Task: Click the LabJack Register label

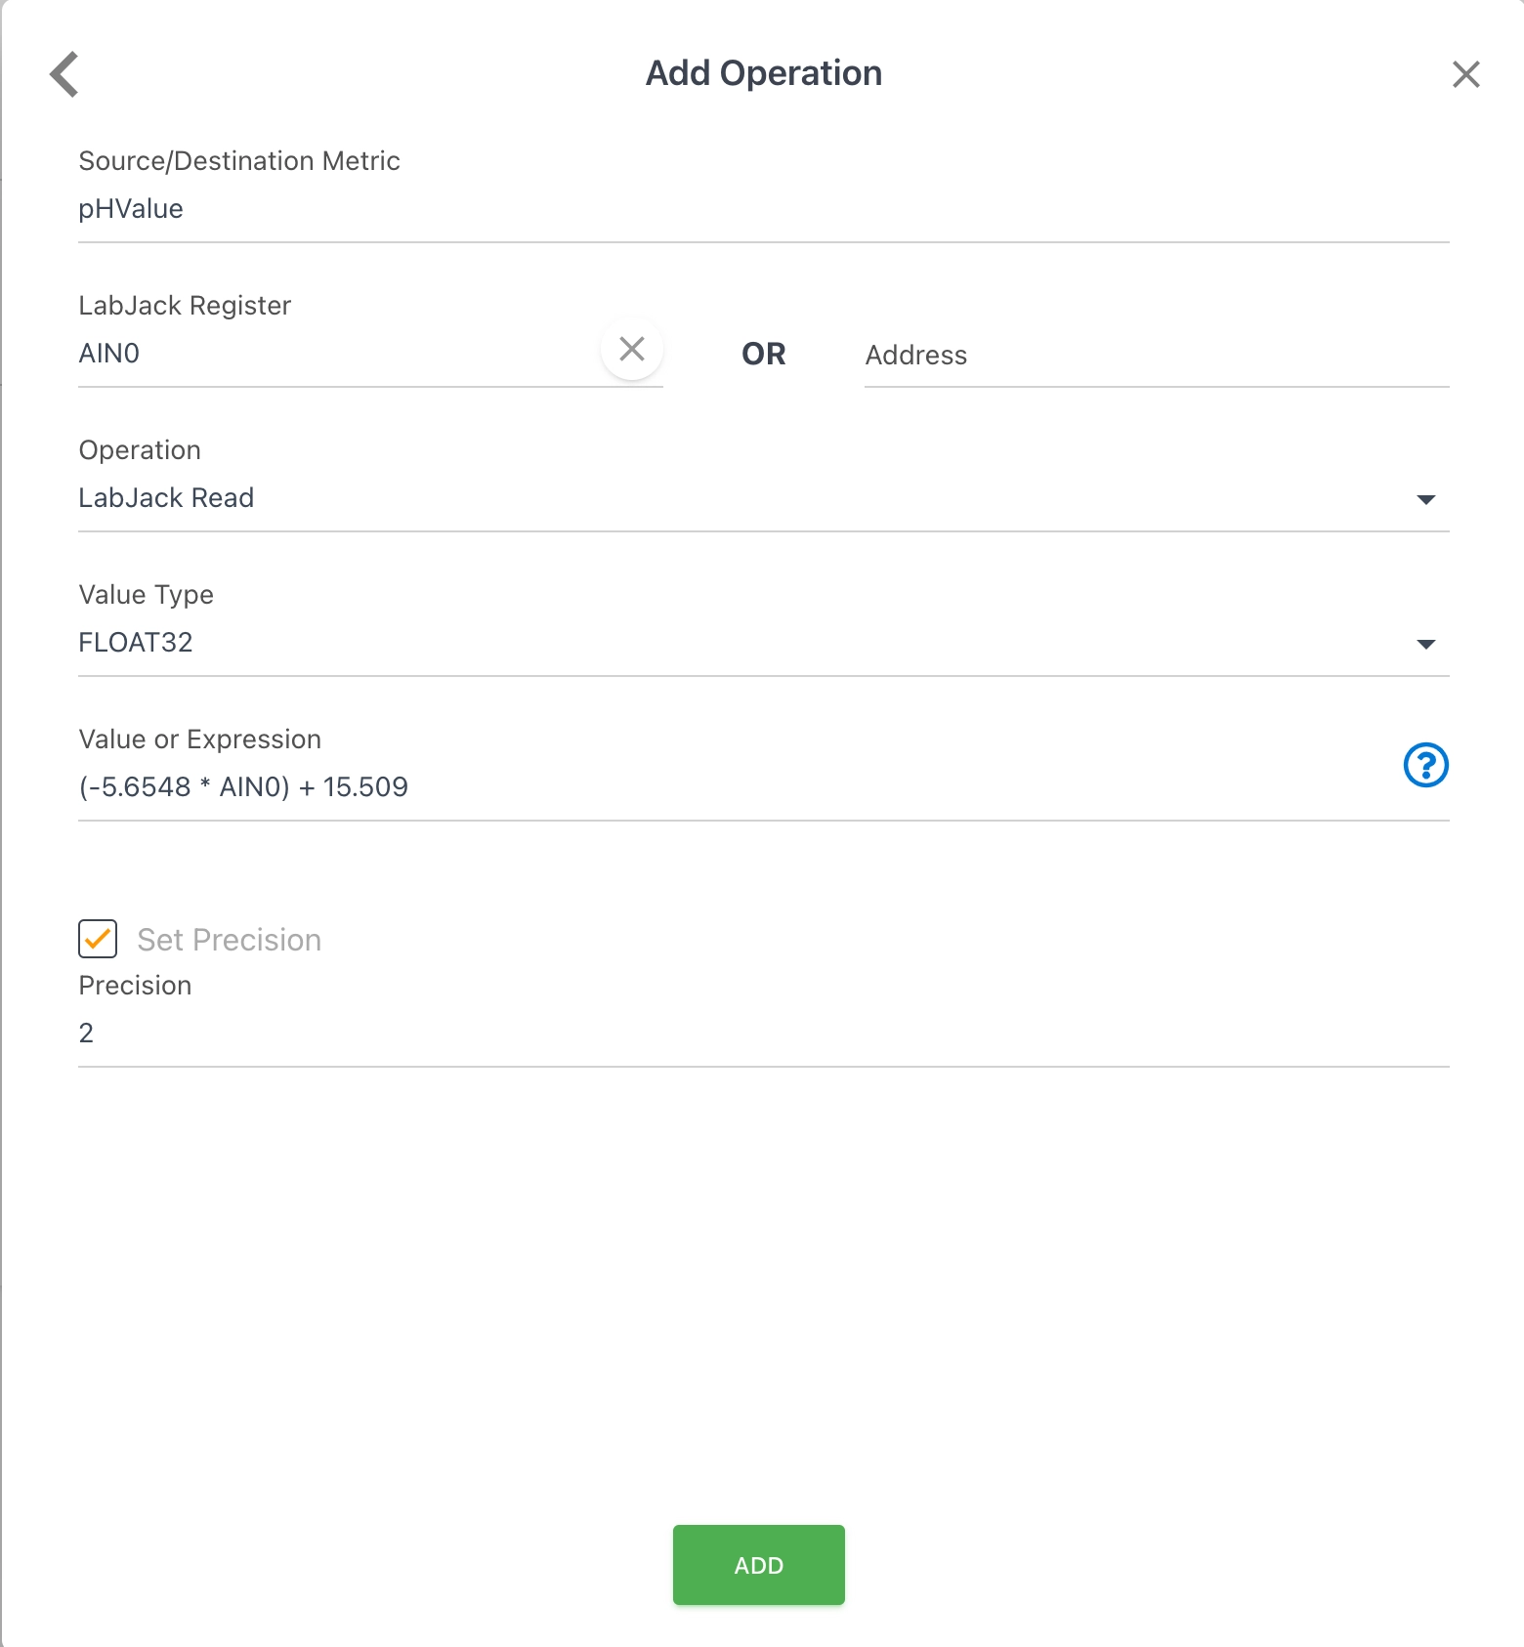Action: [185, 306]
